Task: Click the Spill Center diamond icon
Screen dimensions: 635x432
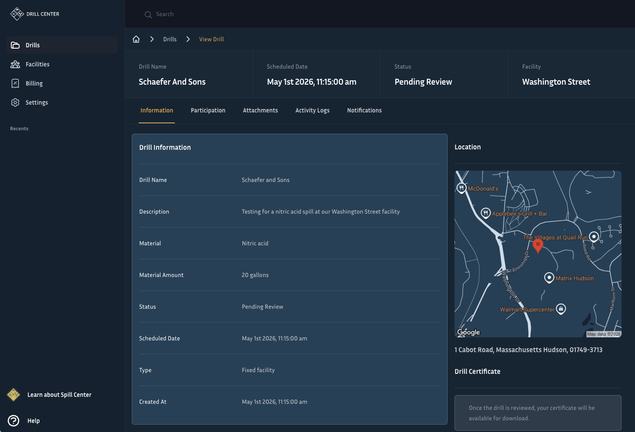Action: (x=13, y=395)
